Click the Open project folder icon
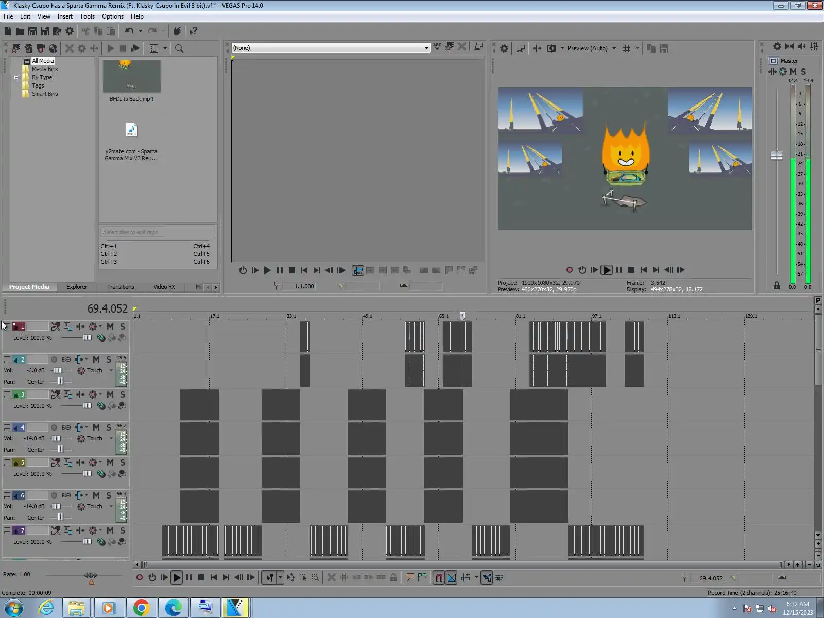 coord(20,31)
